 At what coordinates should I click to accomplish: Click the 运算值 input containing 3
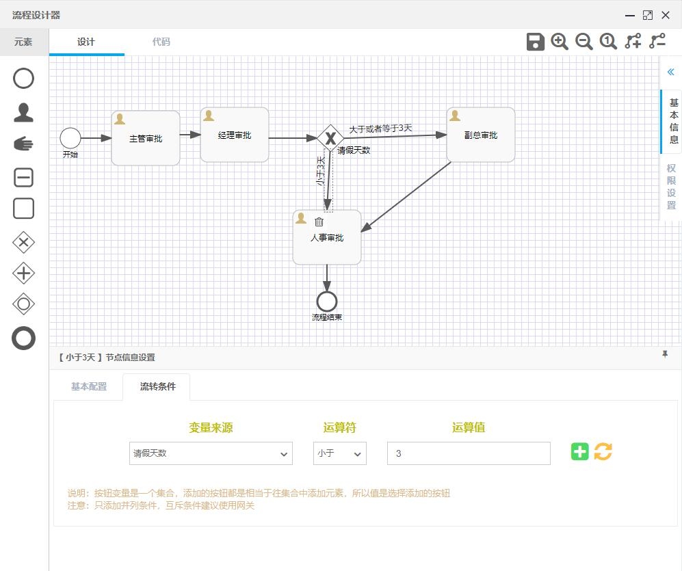coord(468,453)
